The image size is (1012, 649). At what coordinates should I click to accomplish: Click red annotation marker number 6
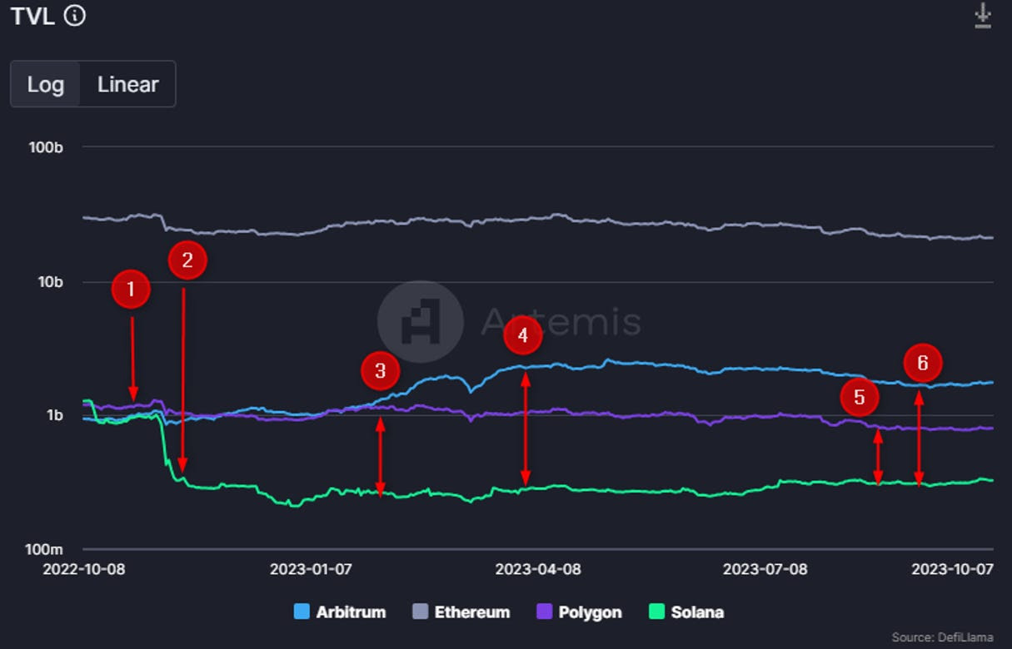point(922,364)
